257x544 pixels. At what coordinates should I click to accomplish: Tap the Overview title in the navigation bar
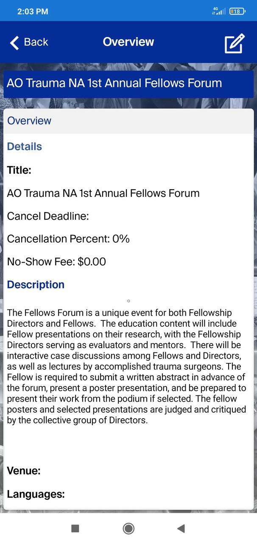pyautogui.click(x=128, y=42)
